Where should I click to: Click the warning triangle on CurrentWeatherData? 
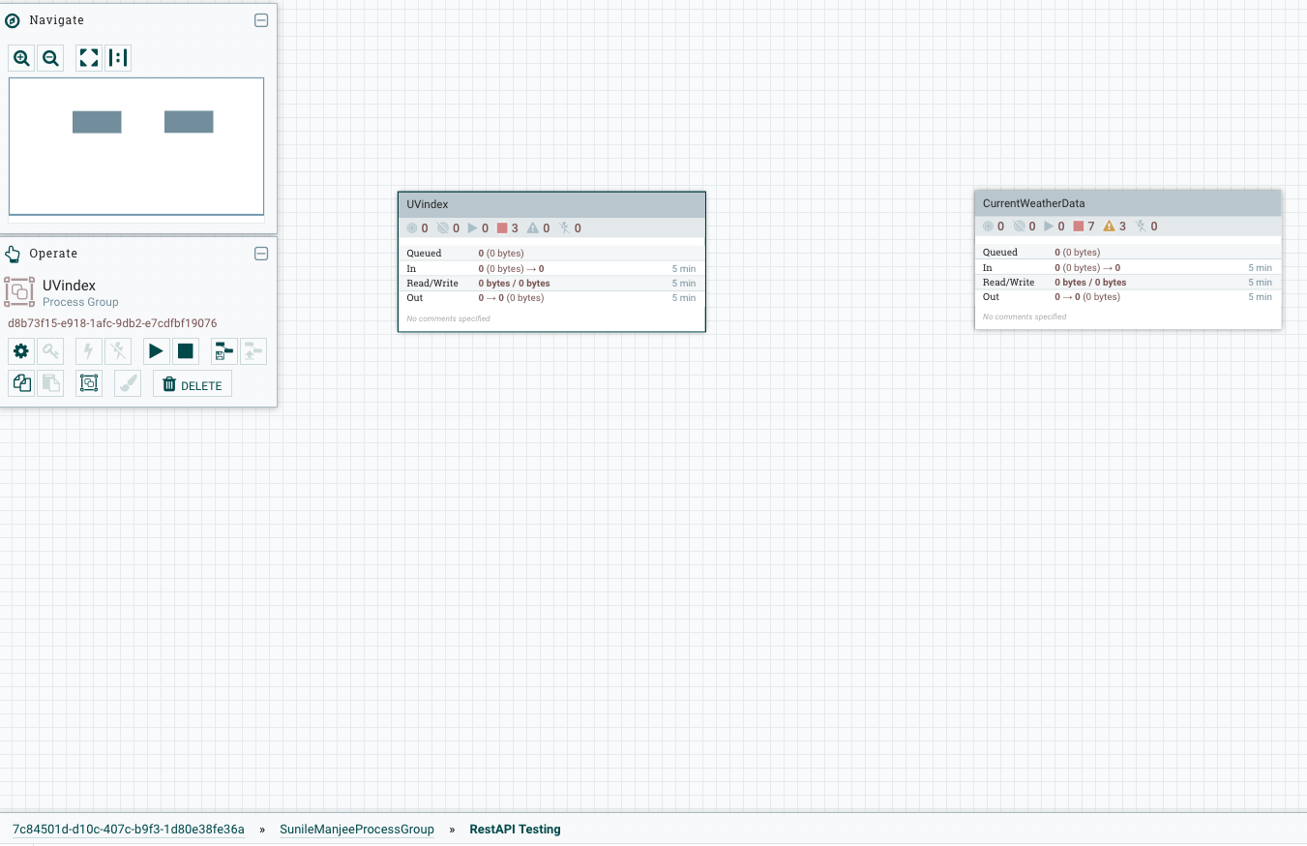(1109, 226)
